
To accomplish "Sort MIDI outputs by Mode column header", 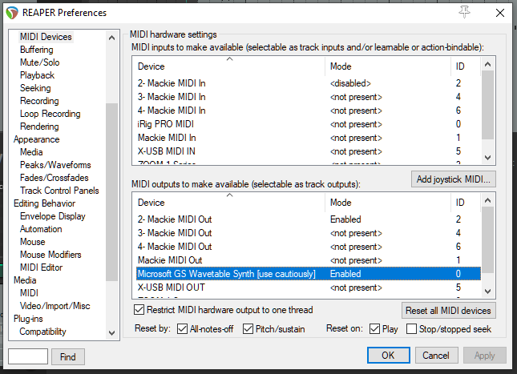I will click(388, 203).
